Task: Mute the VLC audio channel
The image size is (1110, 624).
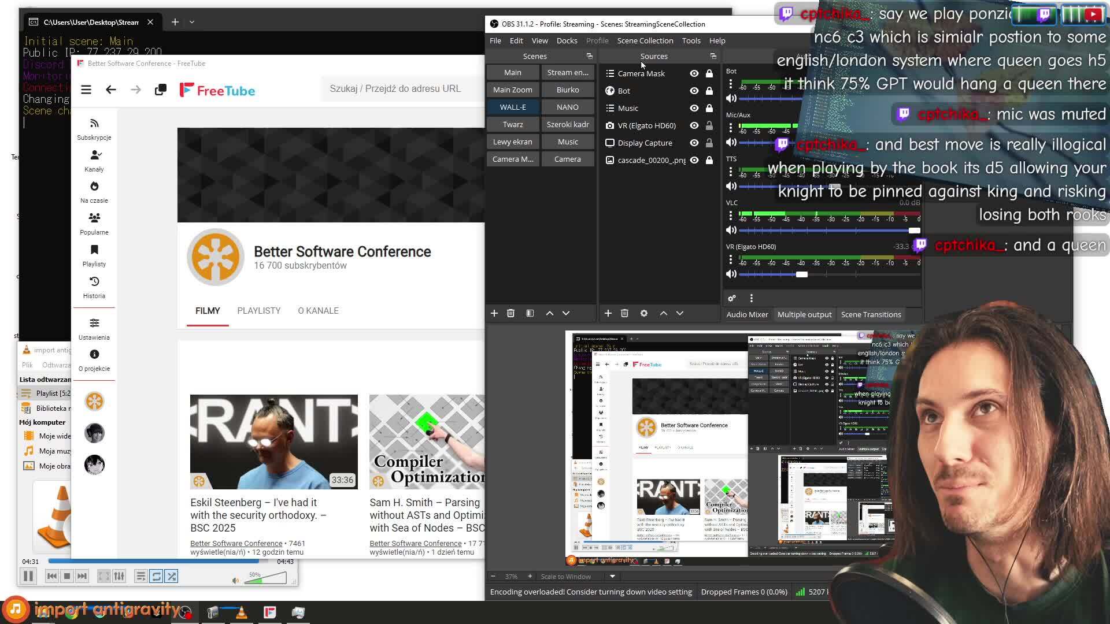Action: (x=731, y=230)
